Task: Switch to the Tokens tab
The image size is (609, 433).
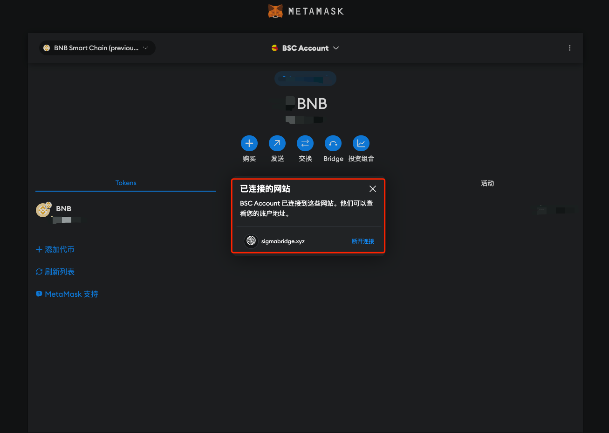Action: click(126, 183)
